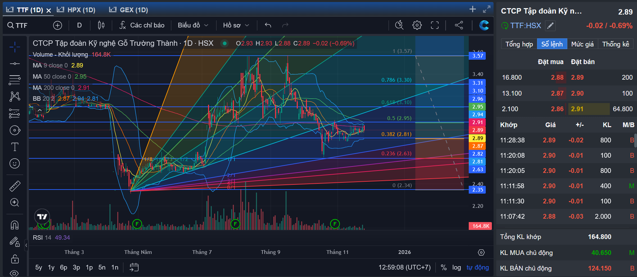Open the emoji icons tool
The image size is (637, 277).
point(15,163)
